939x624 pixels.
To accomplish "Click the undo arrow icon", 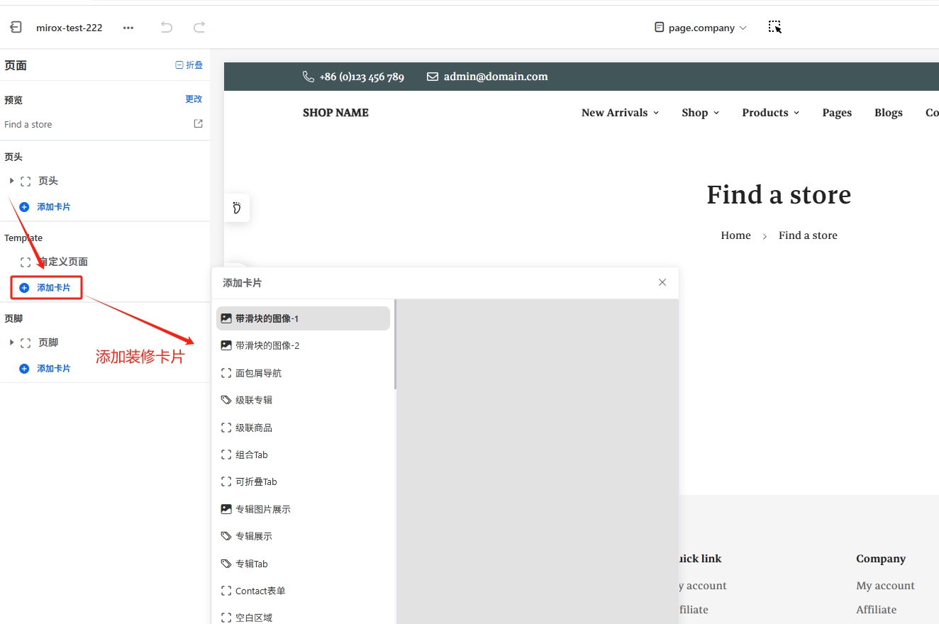I will click(x=167, y=28).
